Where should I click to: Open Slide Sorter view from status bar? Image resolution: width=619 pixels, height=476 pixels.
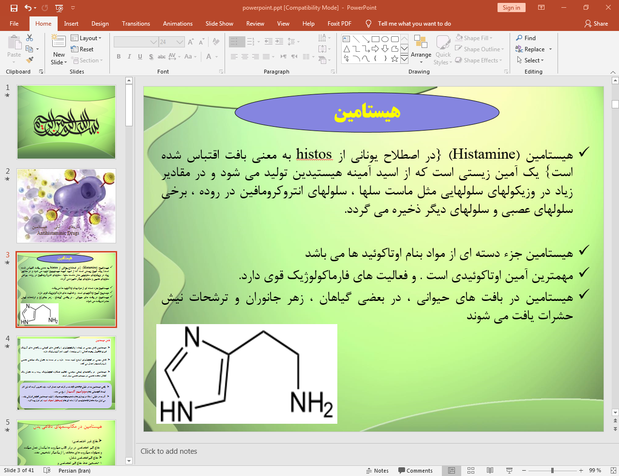coord(470,471)
